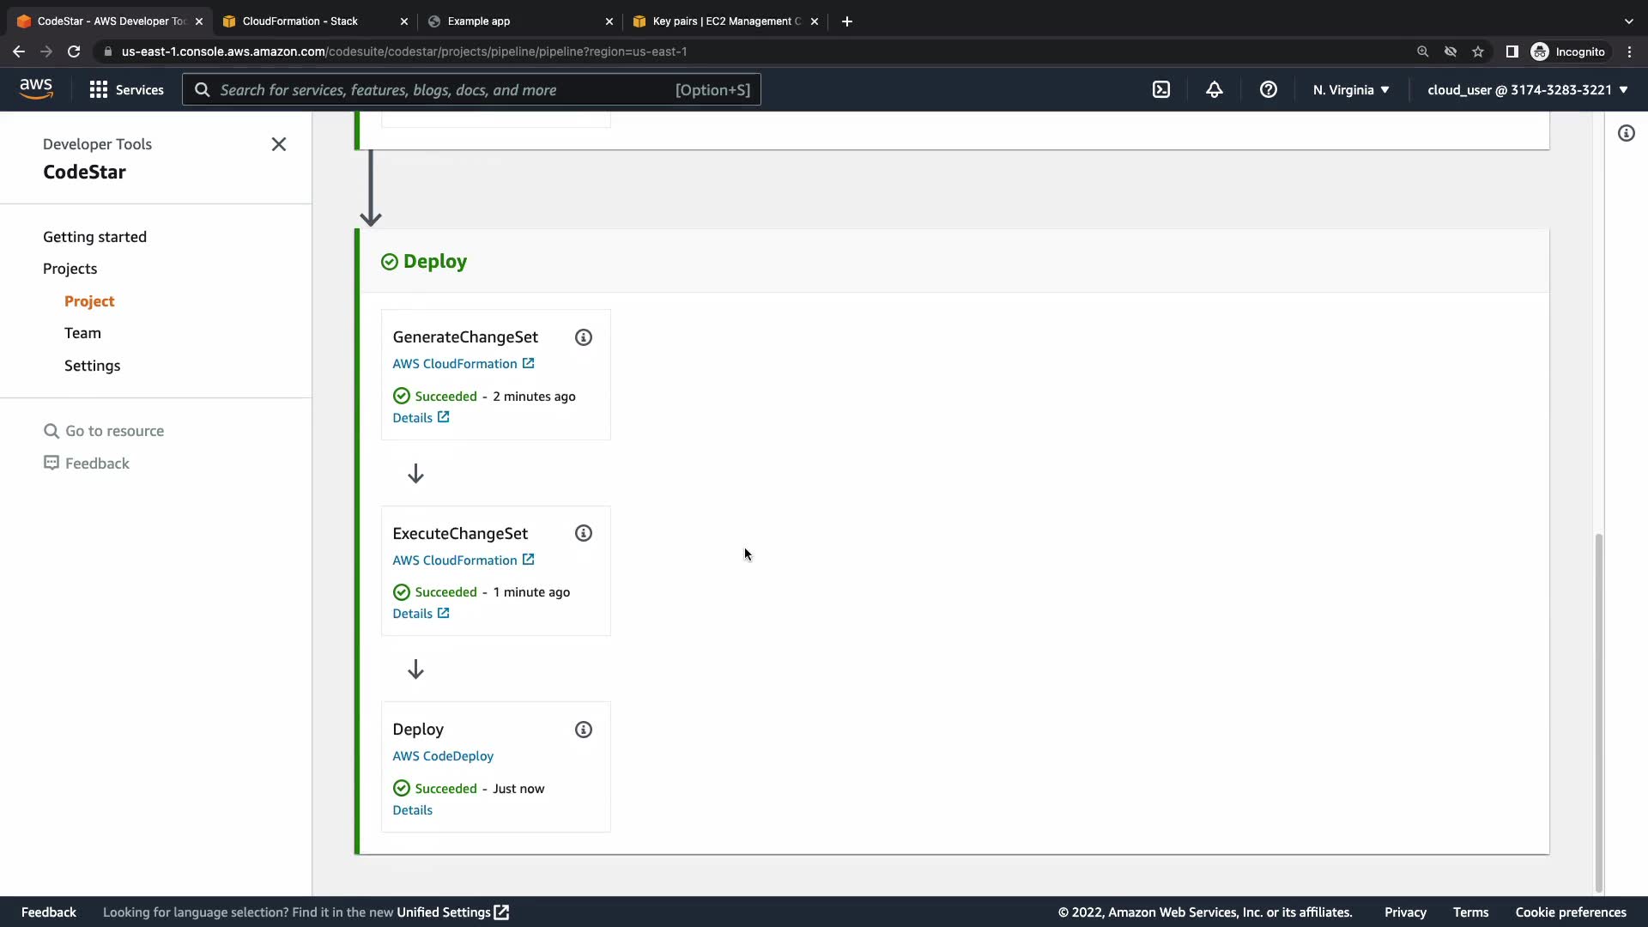Switch to the Example app tab
Image resolution: width=1648 pixels, height=927 pixels.
(x=478, y=21)
